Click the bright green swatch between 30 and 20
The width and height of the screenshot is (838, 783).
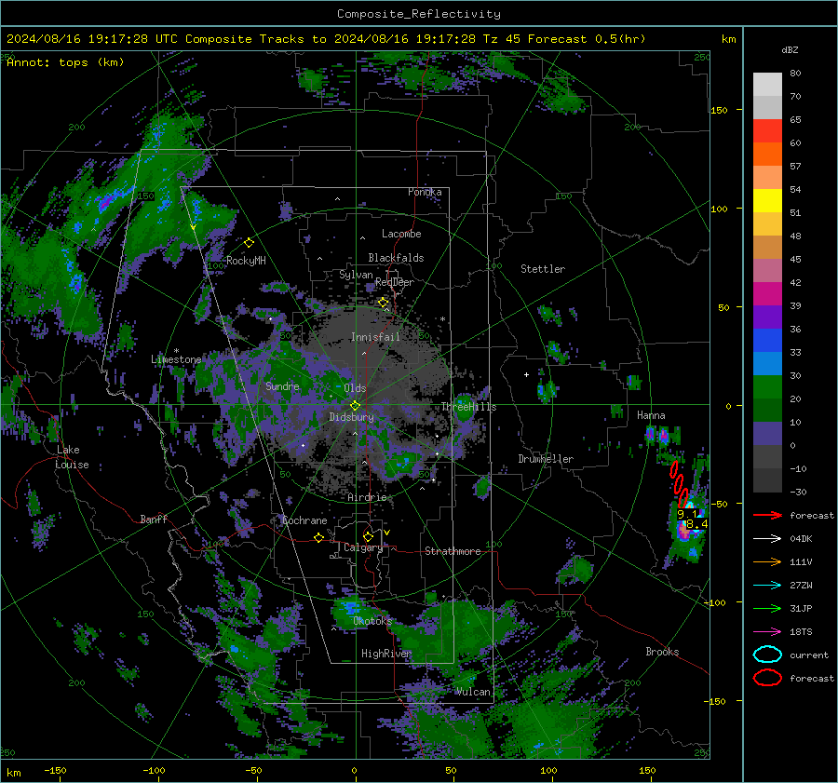click(x=767, y=387)
